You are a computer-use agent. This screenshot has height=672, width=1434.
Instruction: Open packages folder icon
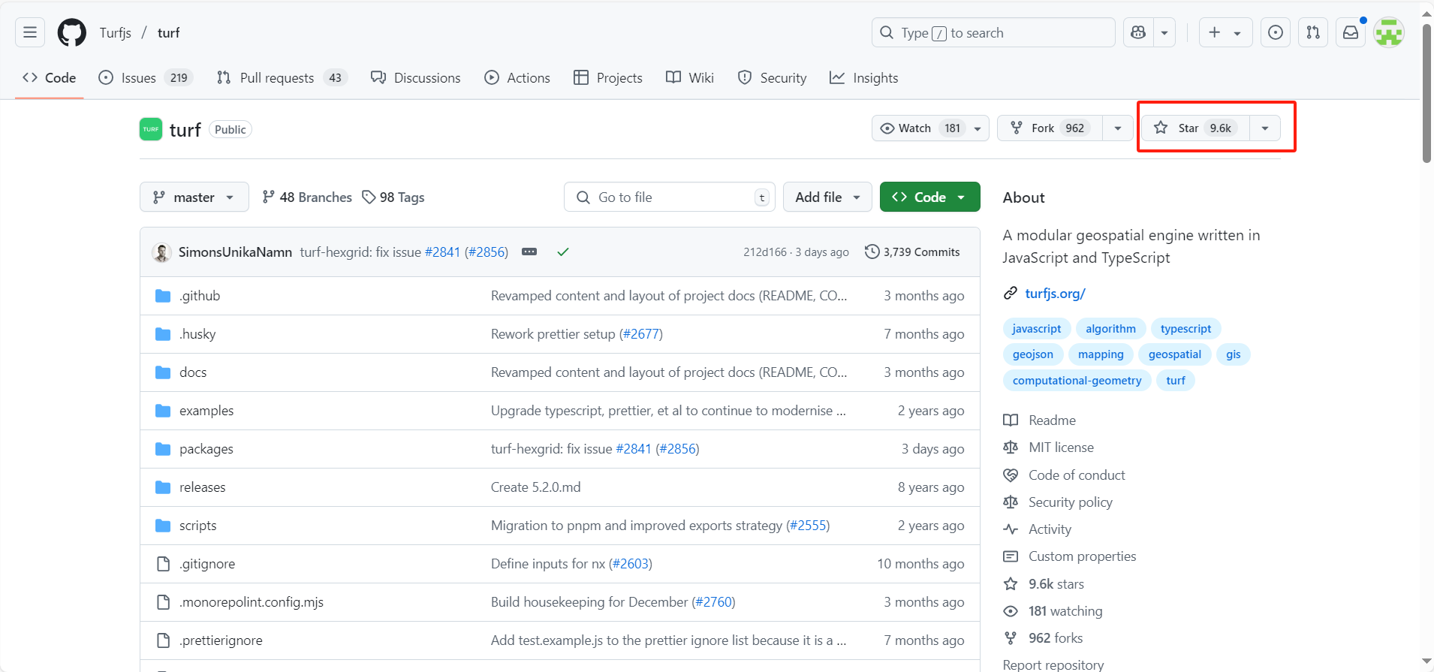click(x=163, y=449)
